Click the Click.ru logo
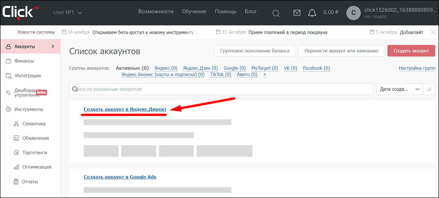 pos(21,13)
